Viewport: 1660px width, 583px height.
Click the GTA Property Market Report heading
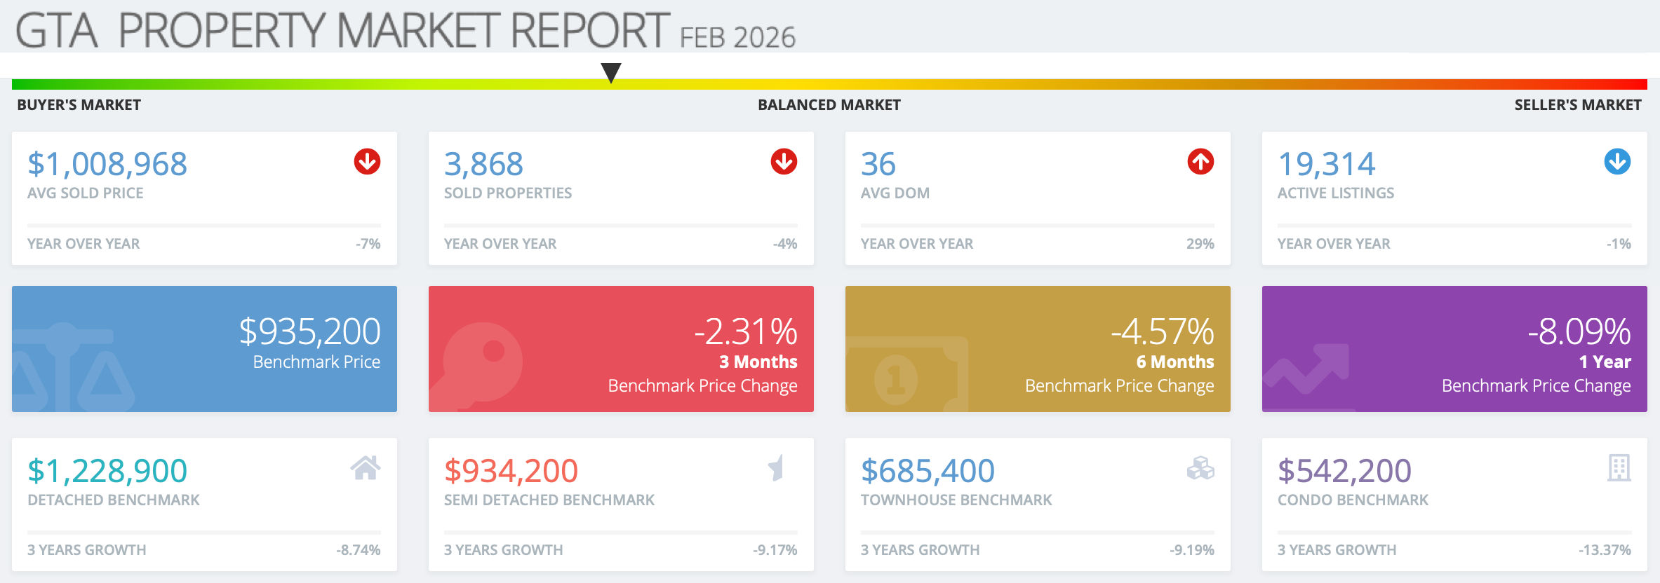342,31
